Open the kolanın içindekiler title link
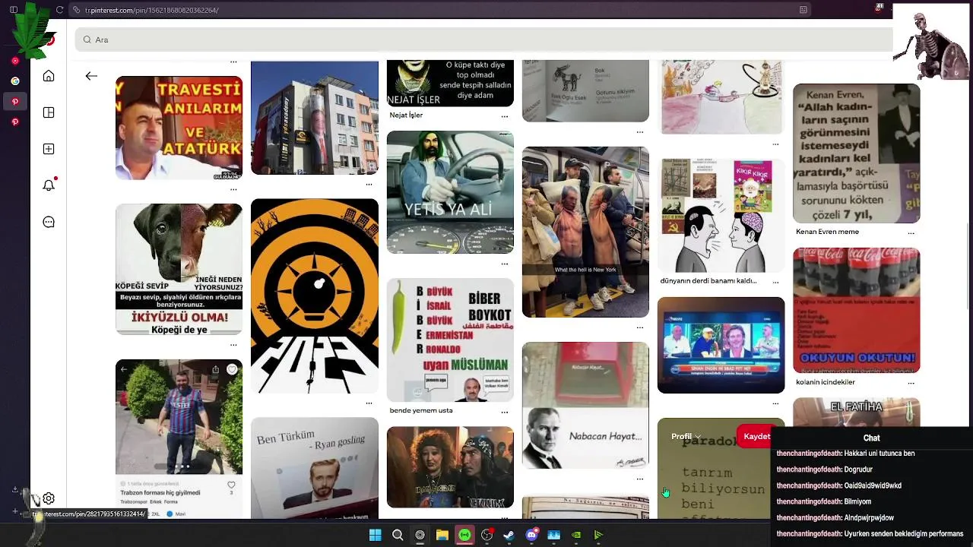Viewport: 973px width, 547px height. [826, 382]
